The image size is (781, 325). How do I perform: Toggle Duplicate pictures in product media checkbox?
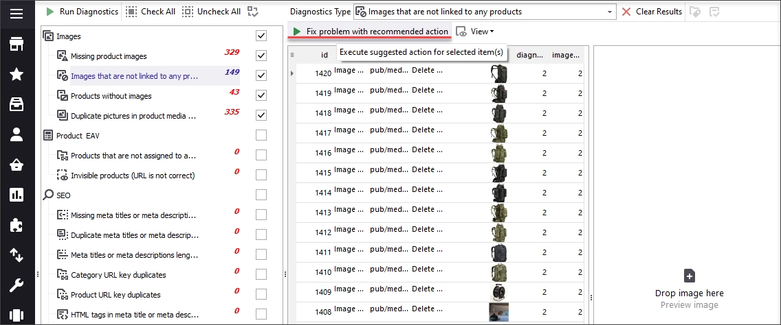[x=261, y=115]
